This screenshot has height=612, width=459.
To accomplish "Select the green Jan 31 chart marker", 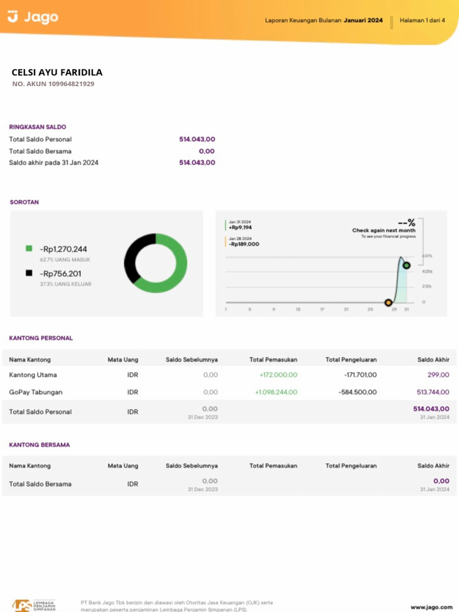I will (406, 265).
